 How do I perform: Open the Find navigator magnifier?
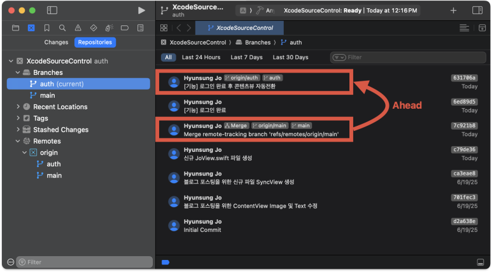pyautogui.click(x=62, y=28)
